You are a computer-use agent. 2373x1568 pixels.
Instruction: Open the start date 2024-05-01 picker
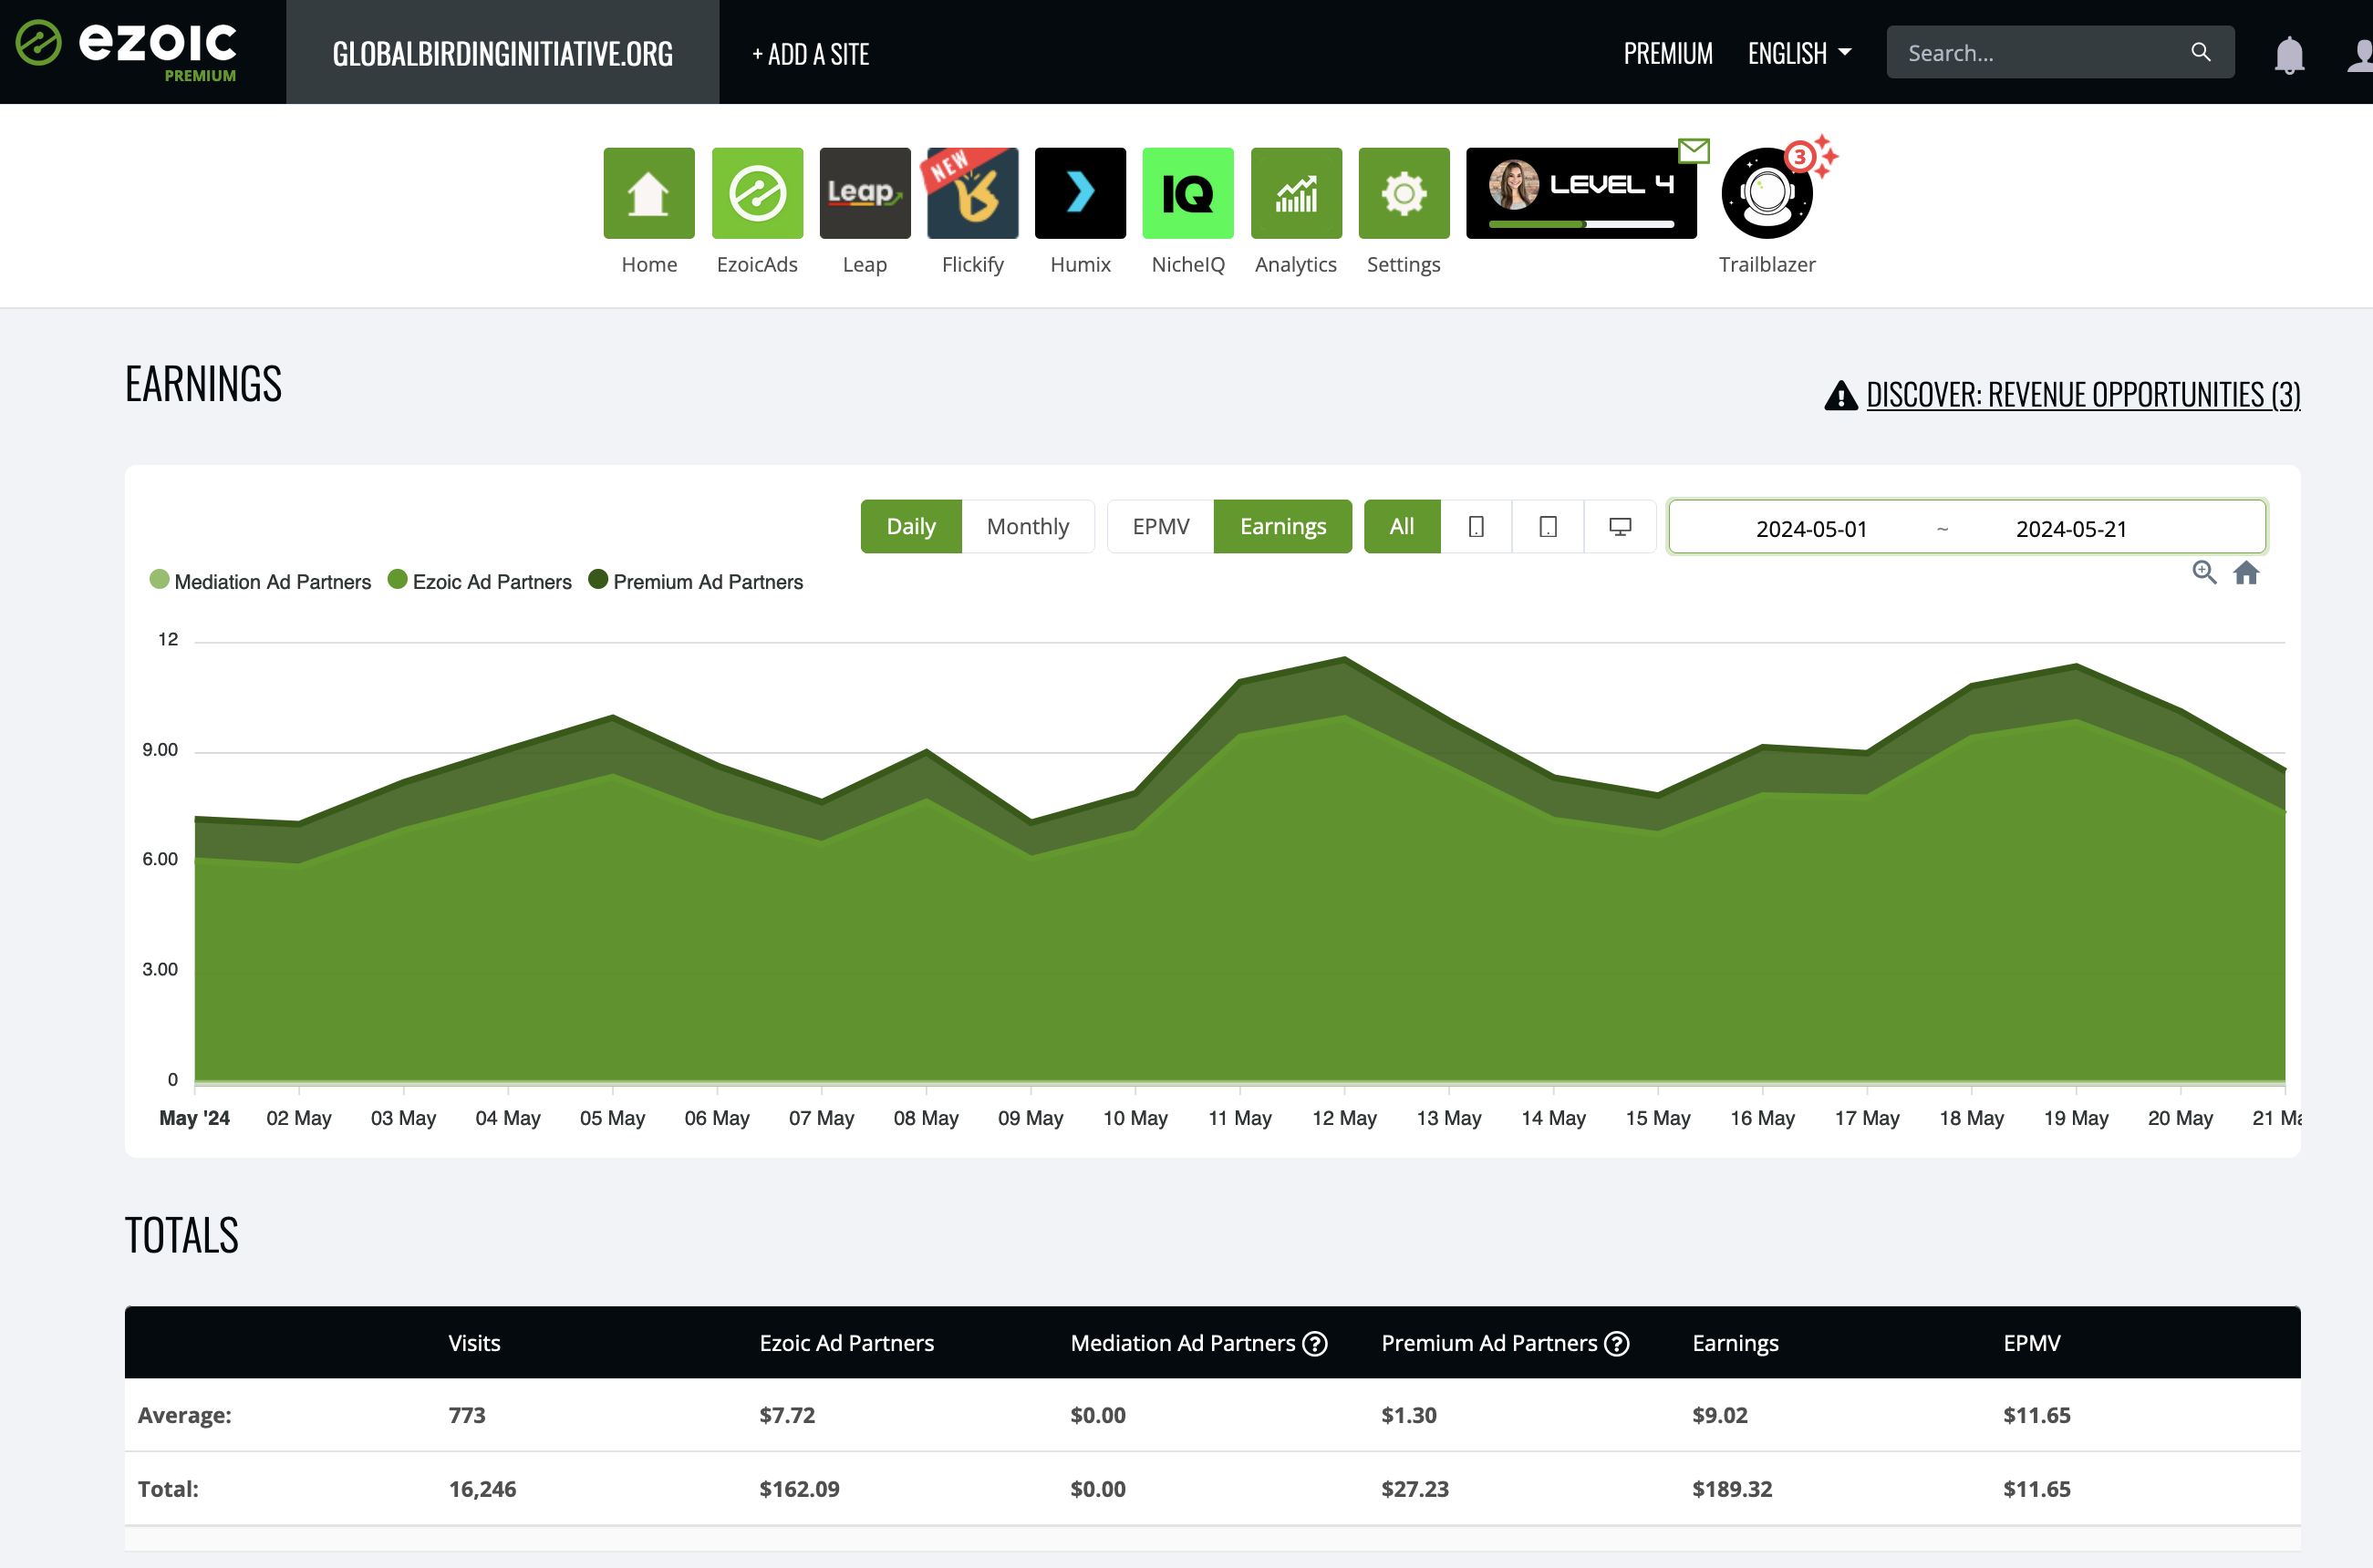pyautogui.click(x=1811, y=528)
